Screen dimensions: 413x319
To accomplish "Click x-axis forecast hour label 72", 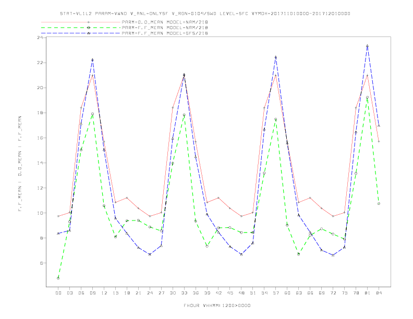I will 333,293.
